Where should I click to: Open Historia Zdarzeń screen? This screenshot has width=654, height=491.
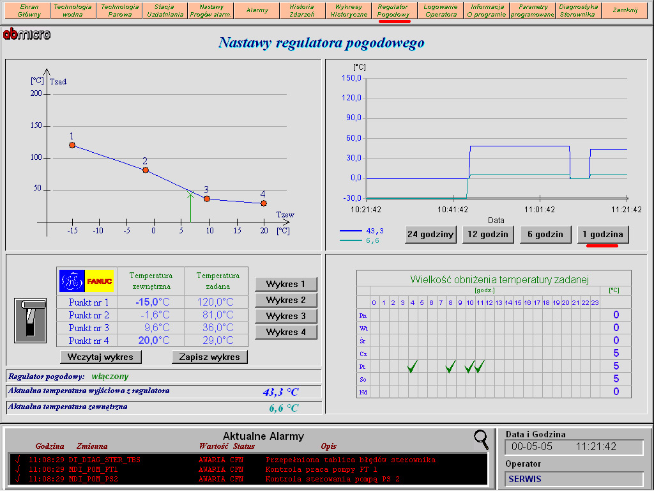coord(302,10)
